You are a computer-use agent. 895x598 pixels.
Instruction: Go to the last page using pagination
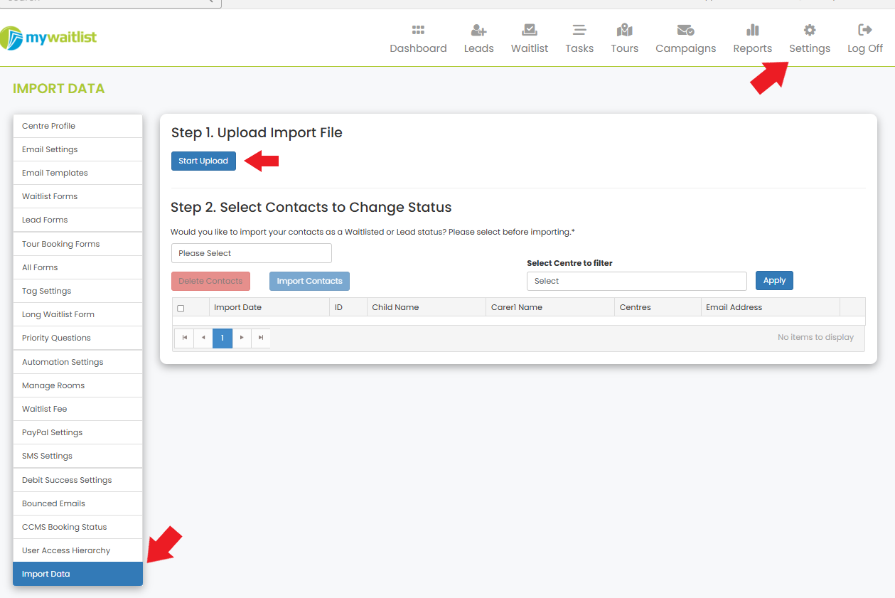pyautogui.click(x=260, y=338)
